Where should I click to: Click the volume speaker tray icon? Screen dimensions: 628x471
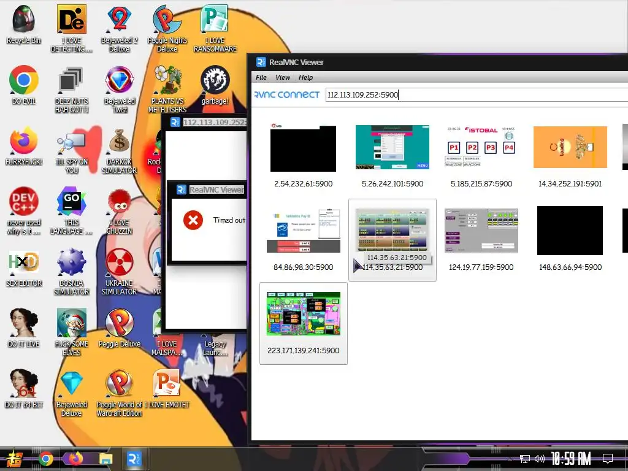click(540, 459)
